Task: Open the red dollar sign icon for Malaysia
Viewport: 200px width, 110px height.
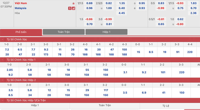Action: pyautogui.click(x=70, y=8)
